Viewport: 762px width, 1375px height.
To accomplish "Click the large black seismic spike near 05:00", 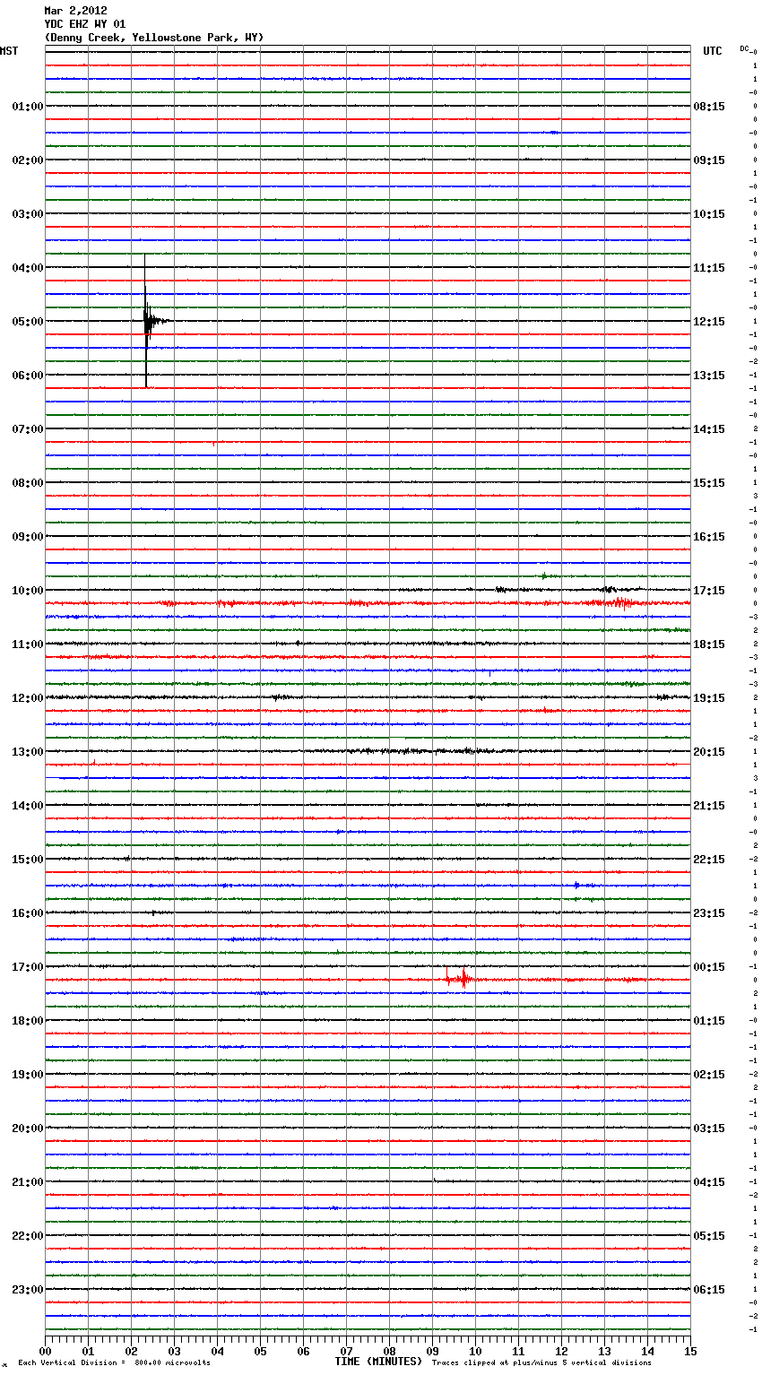I will (x=146, y=320).
